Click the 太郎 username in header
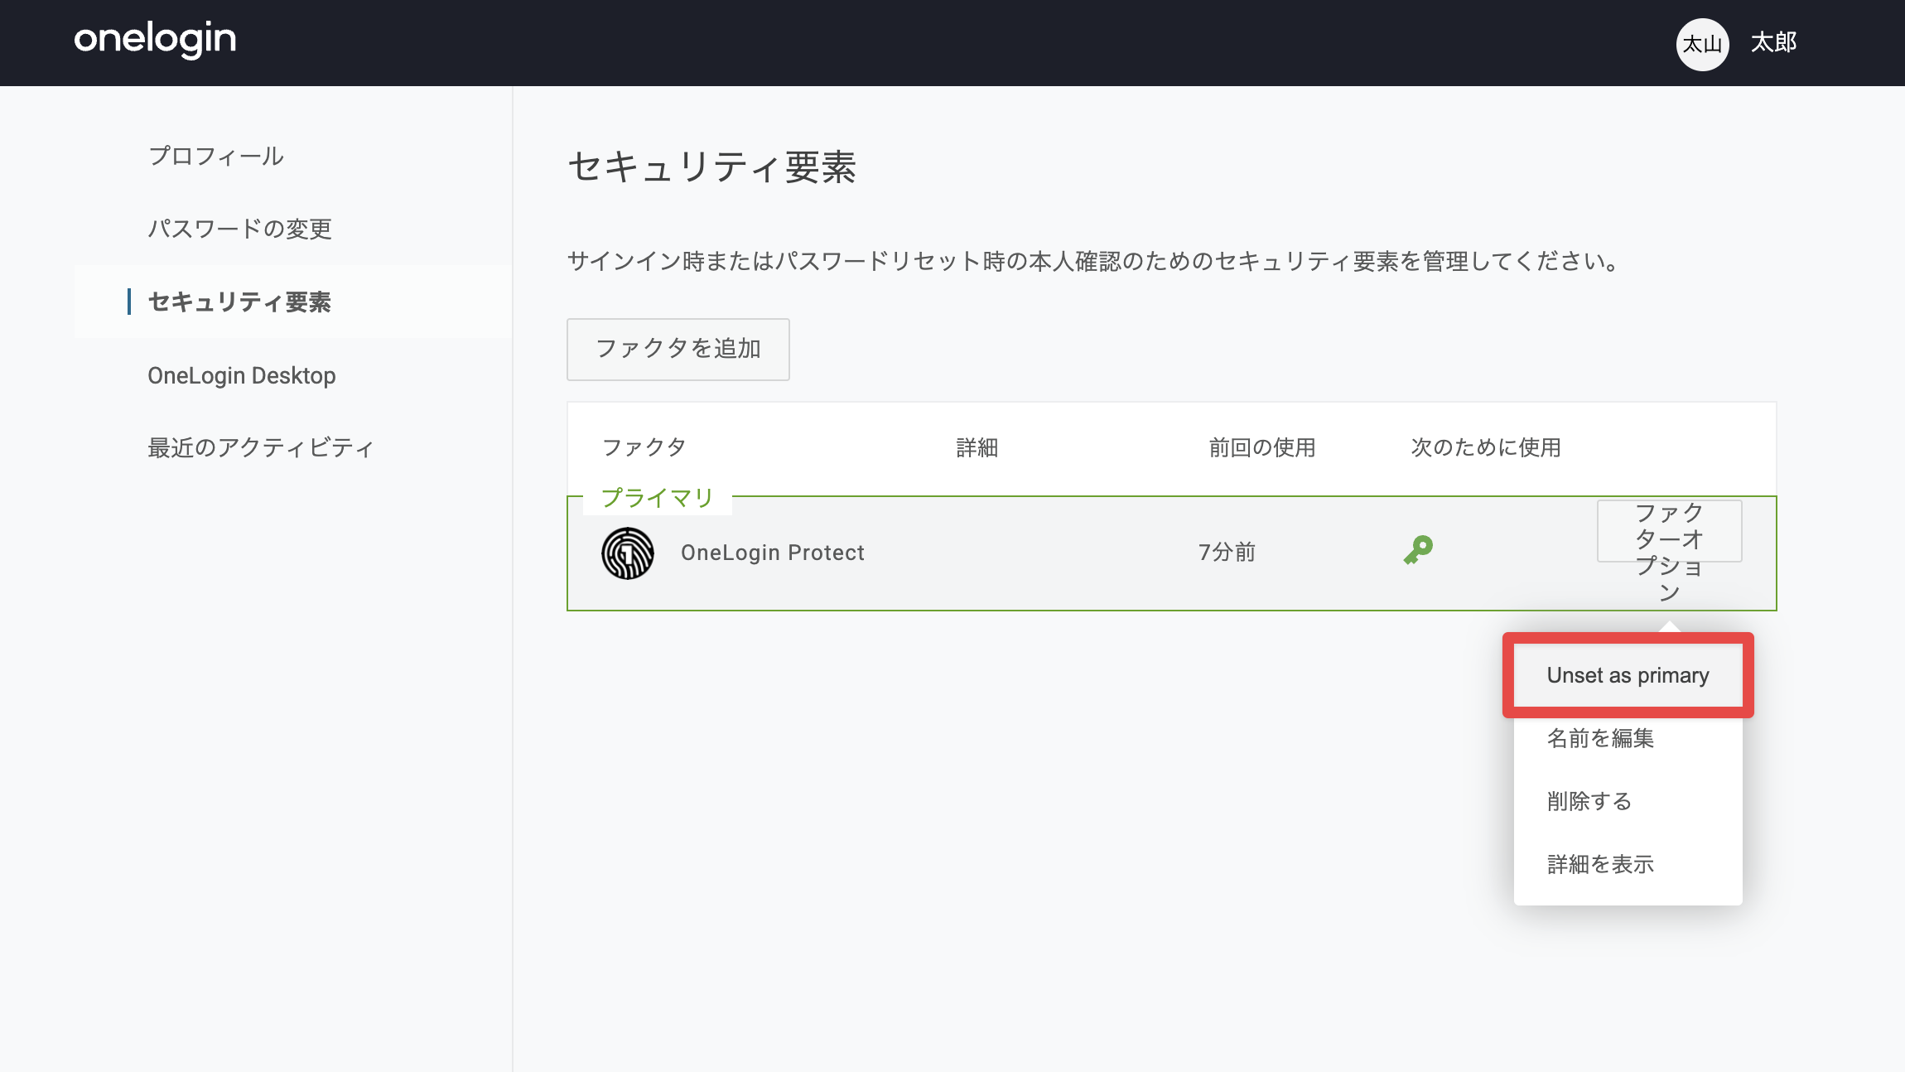 (1773, 42)
